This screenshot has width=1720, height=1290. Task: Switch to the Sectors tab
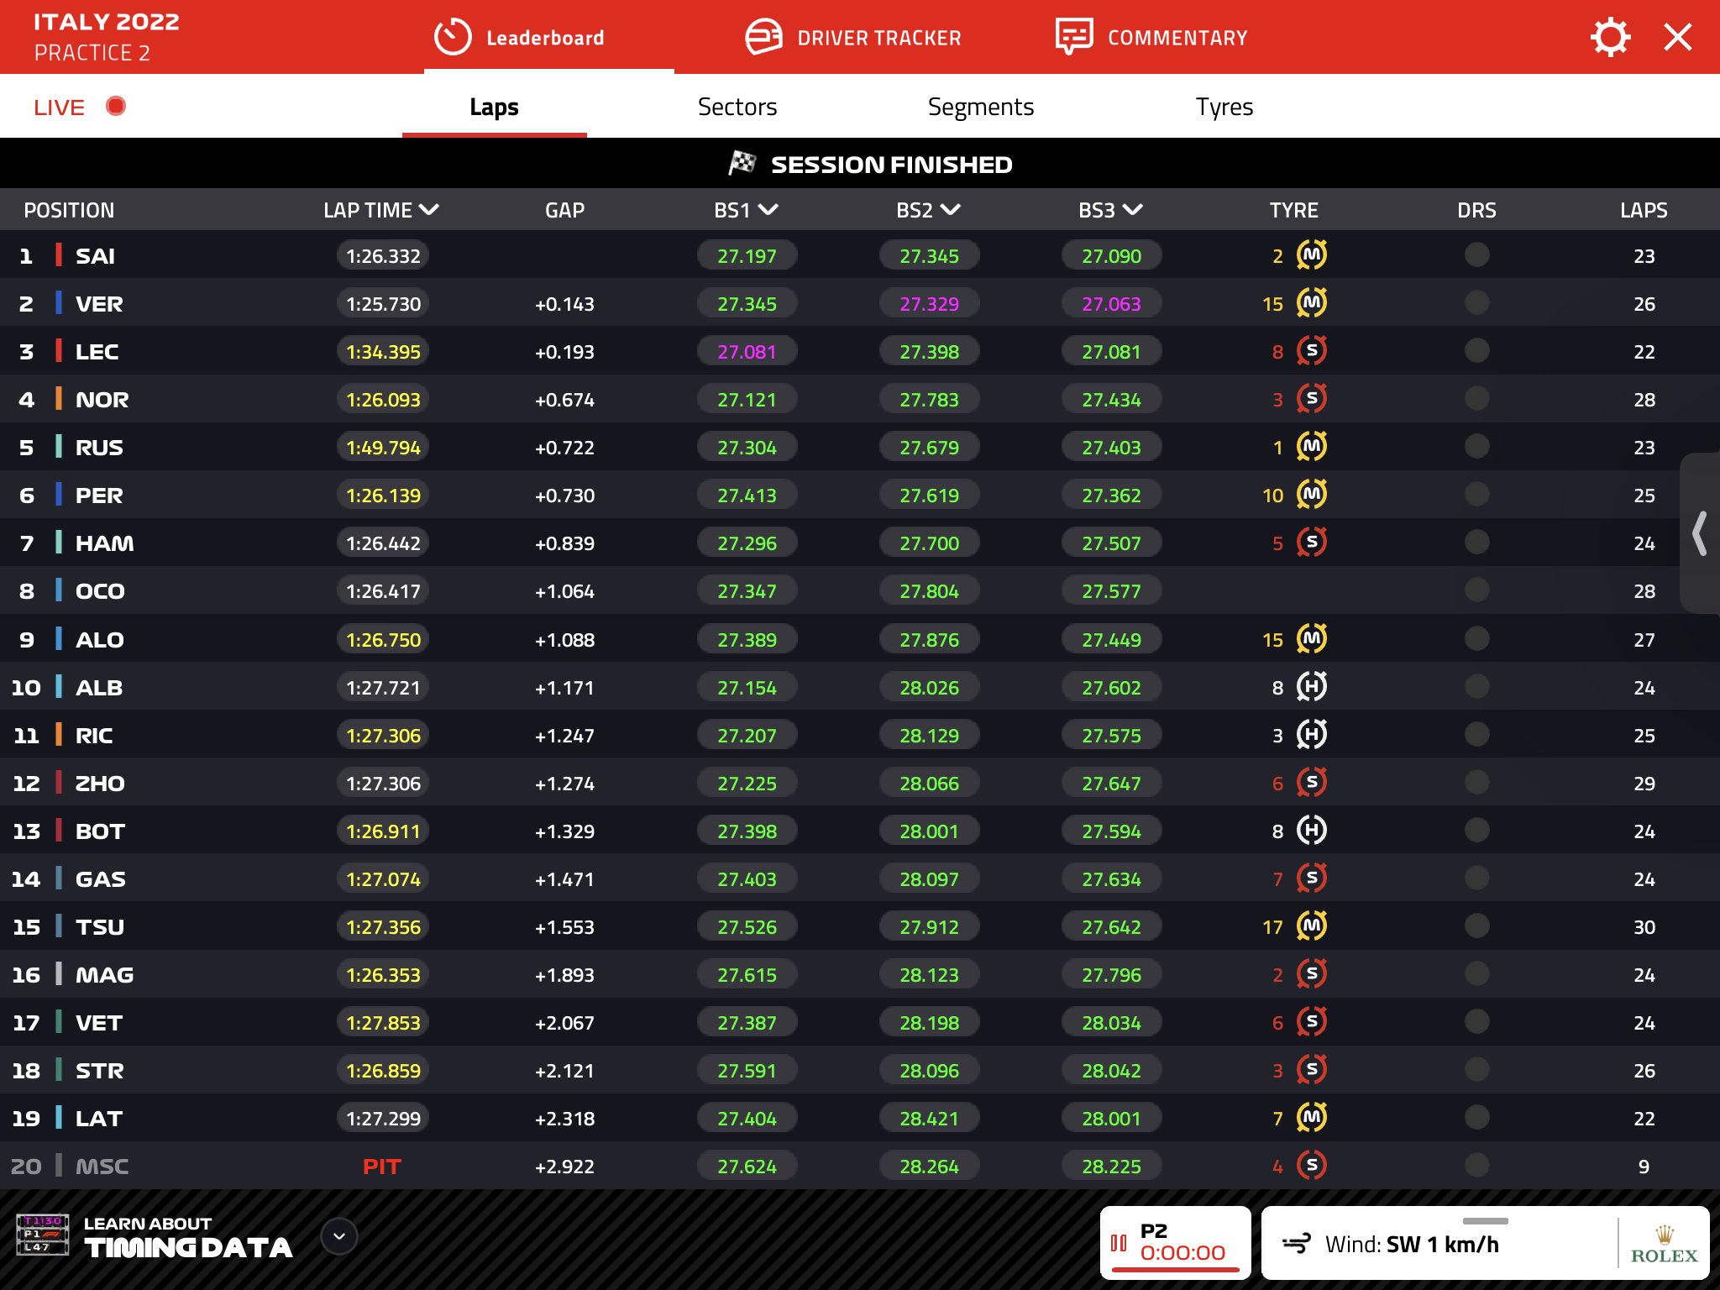pyautogui.click(x=737, y=107)
